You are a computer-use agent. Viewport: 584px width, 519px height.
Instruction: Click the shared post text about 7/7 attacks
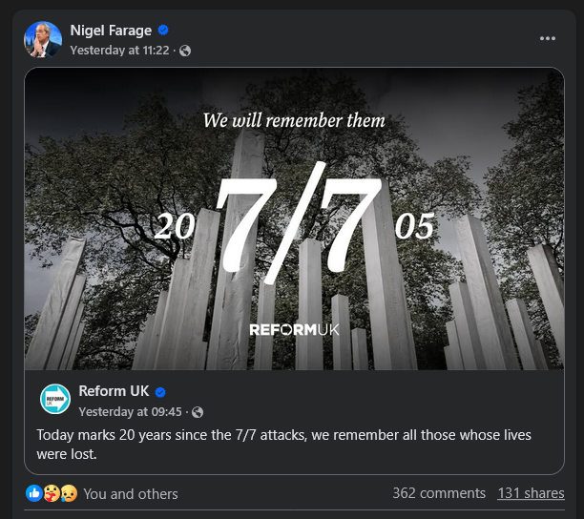tap(283, 444)
